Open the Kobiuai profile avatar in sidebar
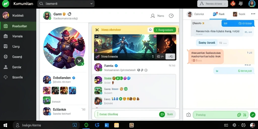Screen dimensions: 258x129 click(x=6, y=15)
